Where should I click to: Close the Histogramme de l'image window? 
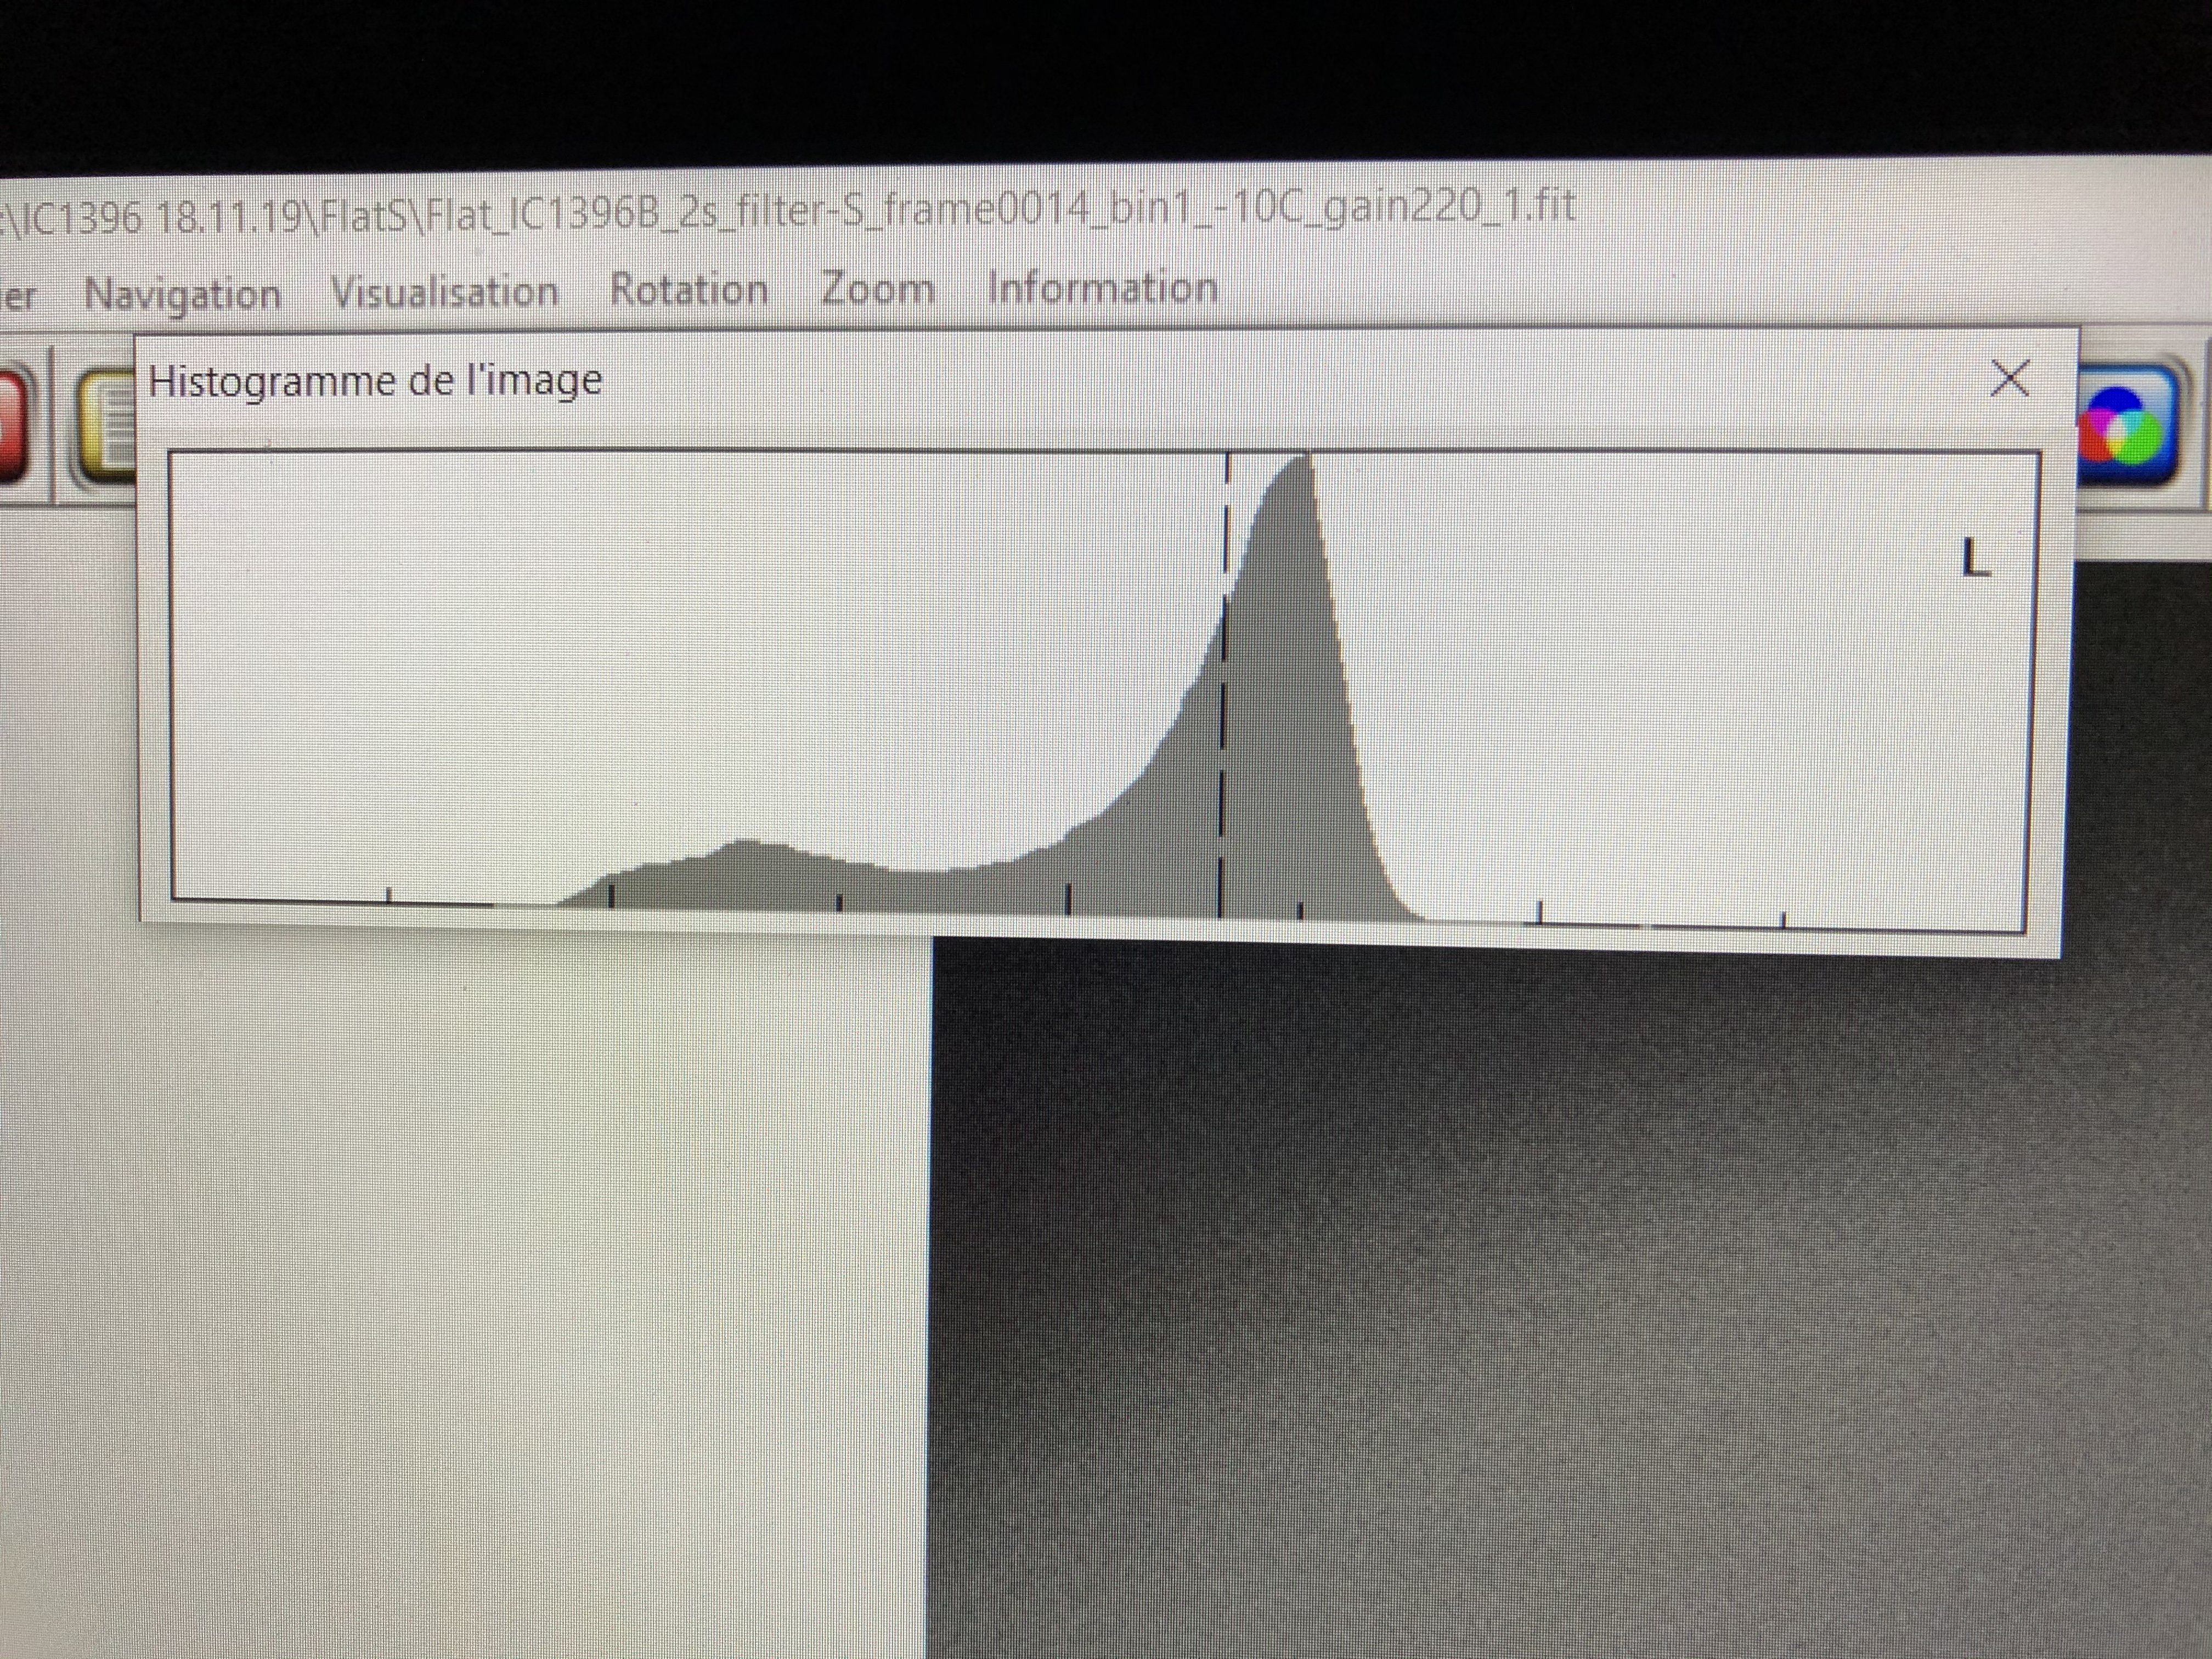(2010, 378)
